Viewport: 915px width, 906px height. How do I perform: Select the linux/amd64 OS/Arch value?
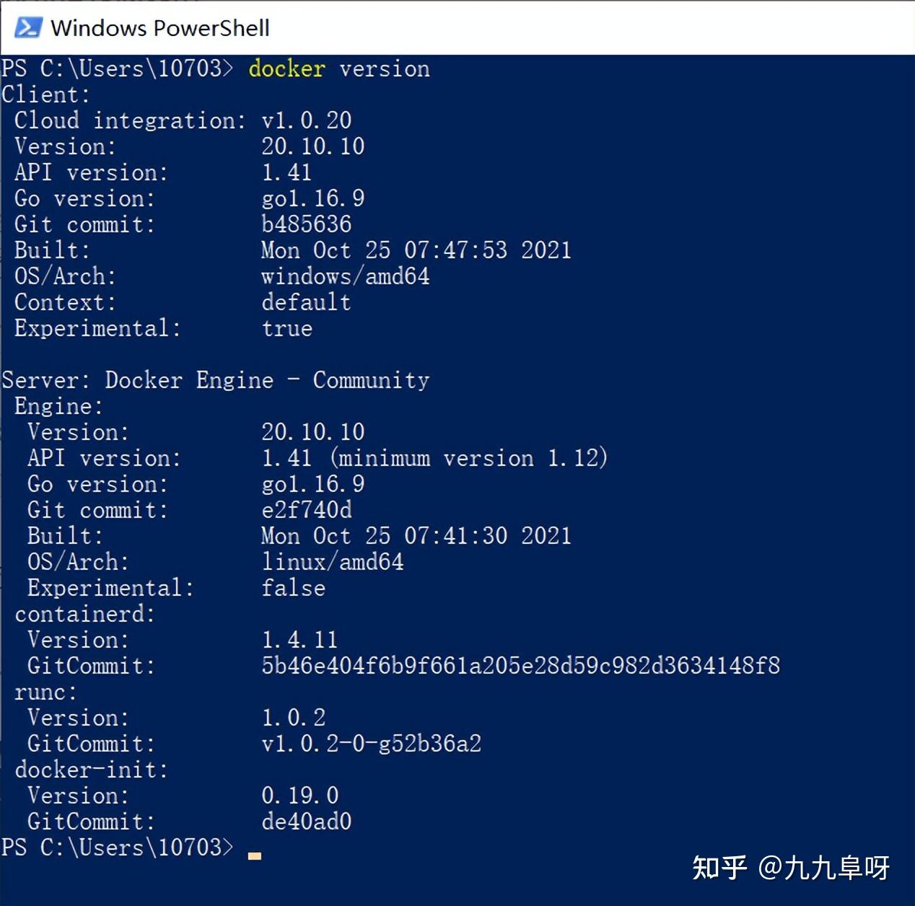[x=332, y=562]
